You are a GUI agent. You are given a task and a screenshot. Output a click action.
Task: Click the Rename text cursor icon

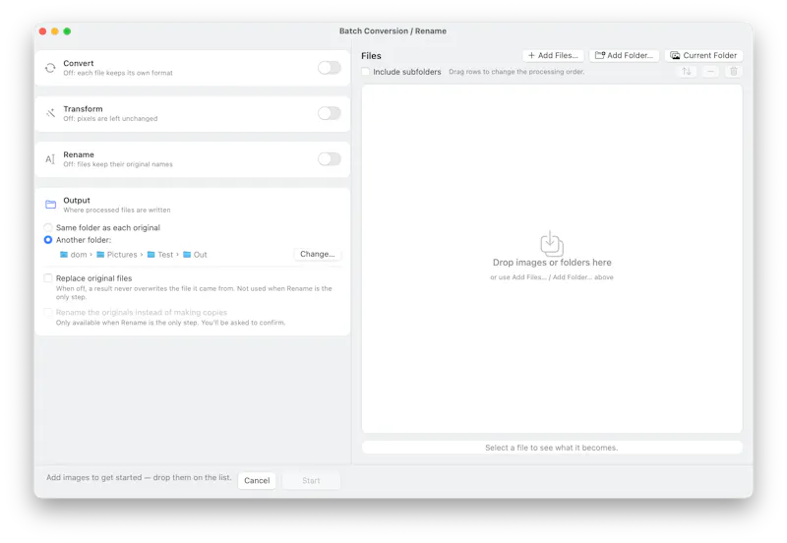point(50,159)
